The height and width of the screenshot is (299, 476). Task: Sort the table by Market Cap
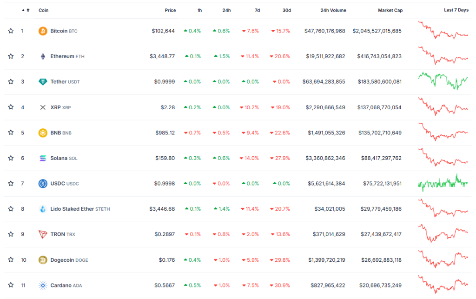pos(390,10)
